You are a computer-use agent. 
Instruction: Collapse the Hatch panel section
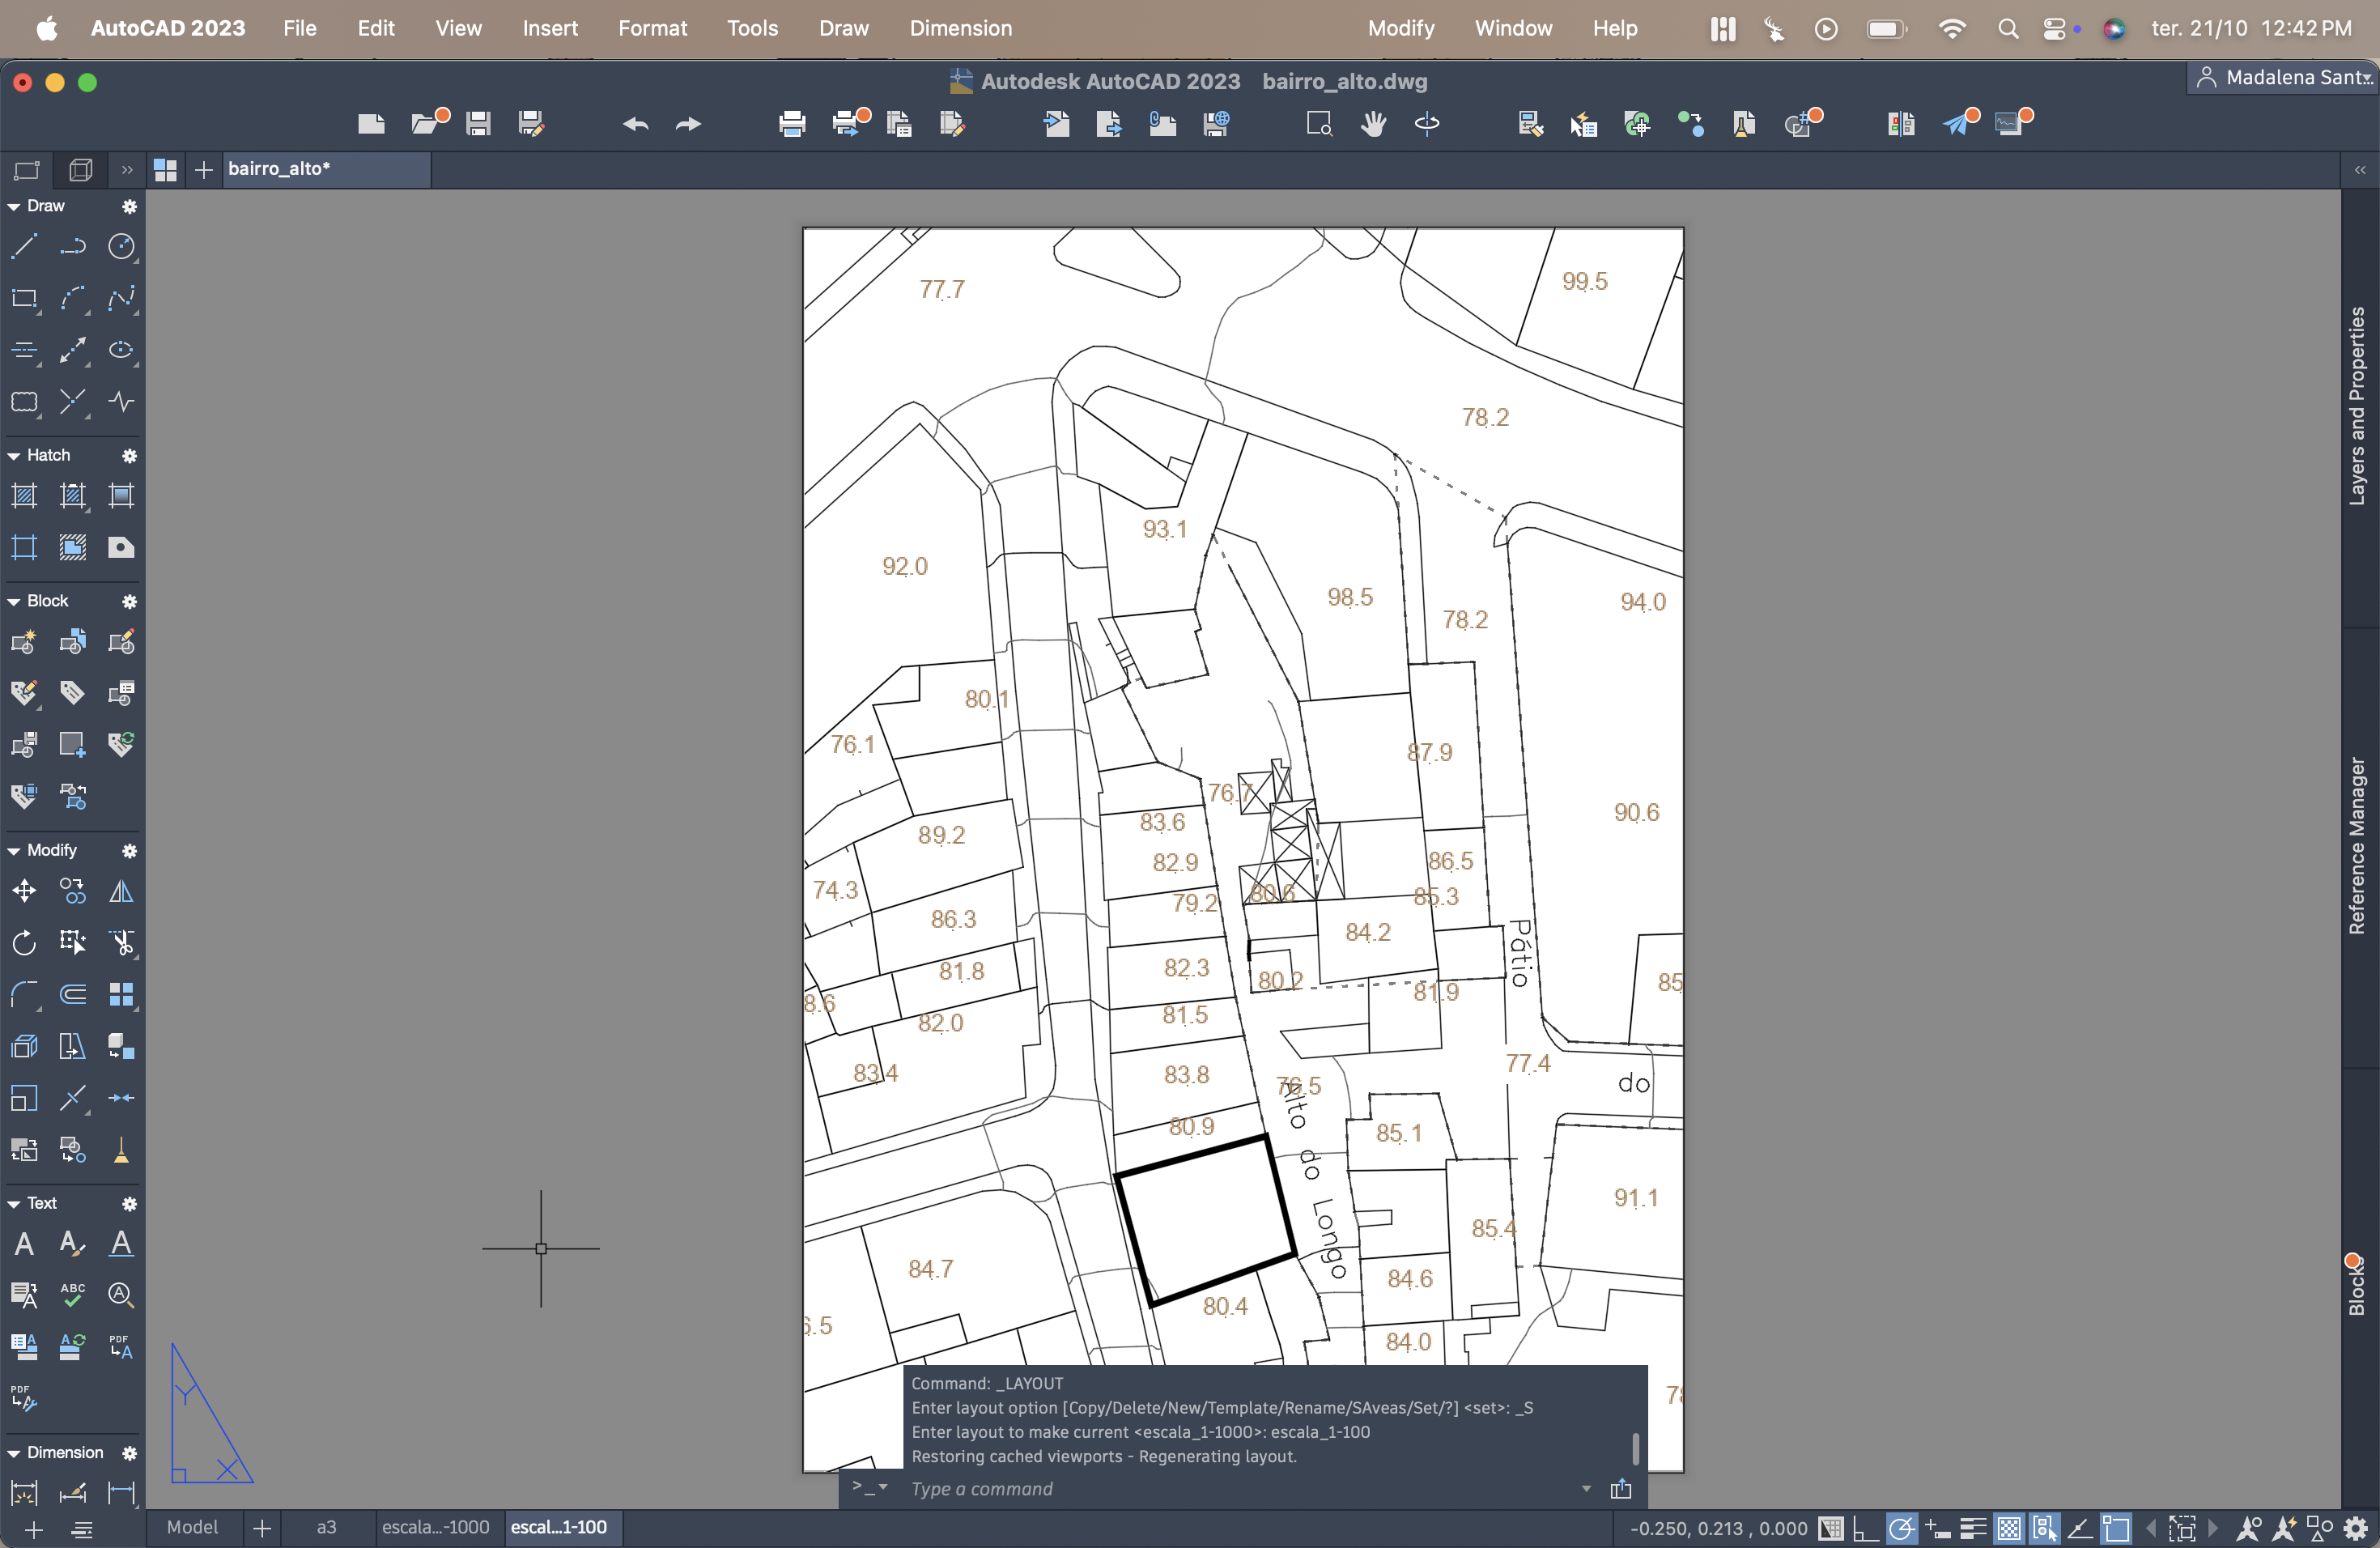[14, 456]
